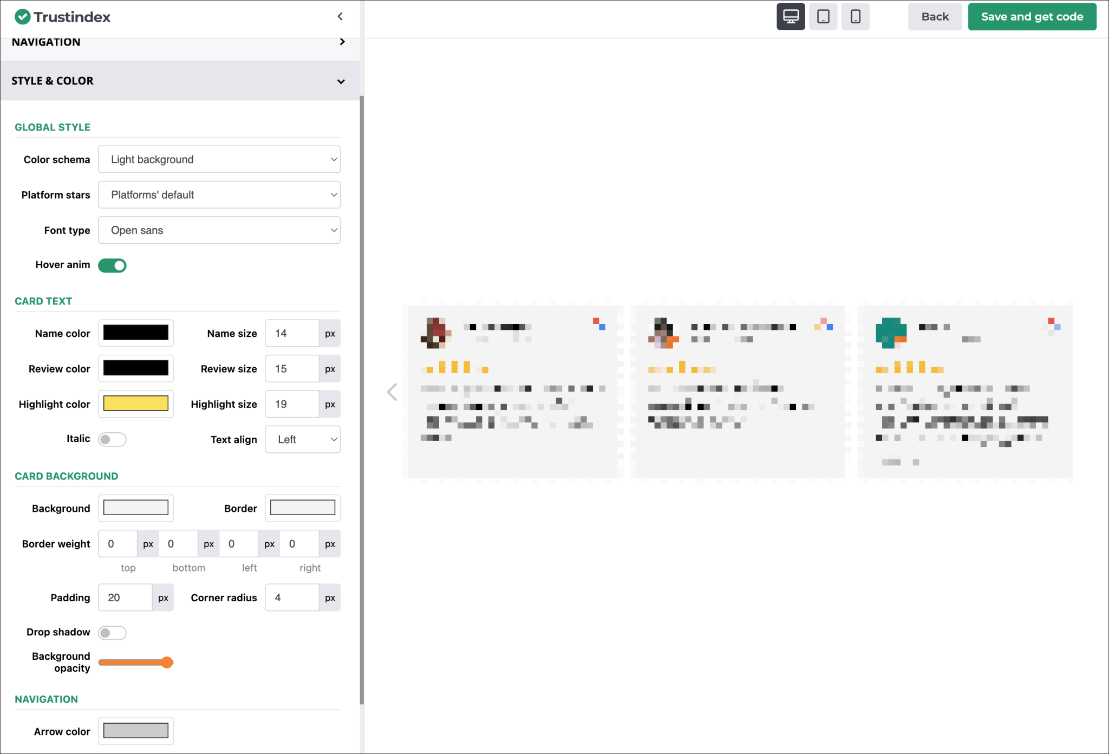The width and height of the screenshot is (1109, 754).
Task: Click the Name size input field
Action: pyautogui.click(x=292, y=333)
